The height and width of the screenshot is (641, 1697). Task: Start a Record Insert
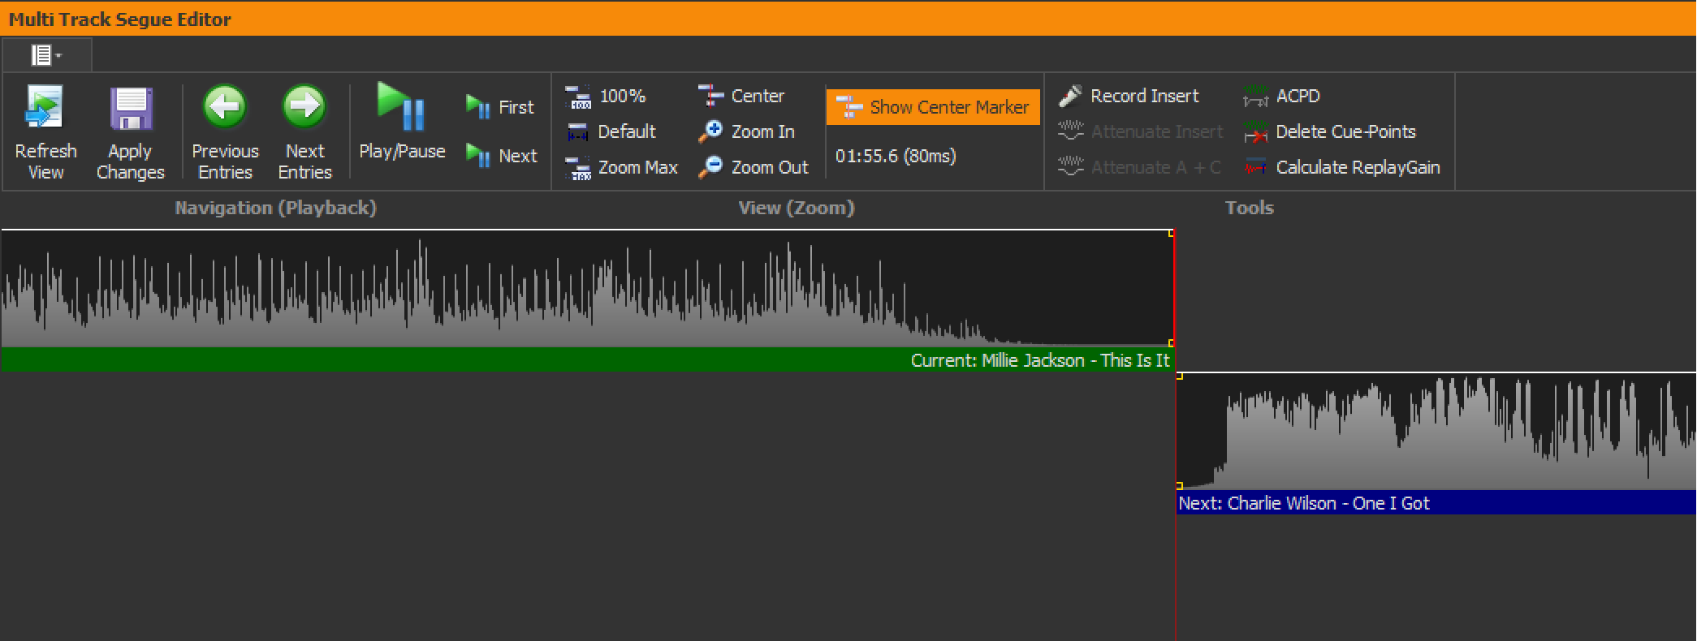click(x=1129, y=96)
